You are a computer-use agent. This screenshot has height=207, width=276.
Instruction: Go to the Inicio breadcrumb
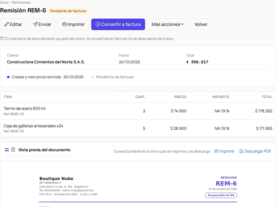pyautogui.click(x=4, y=3)
